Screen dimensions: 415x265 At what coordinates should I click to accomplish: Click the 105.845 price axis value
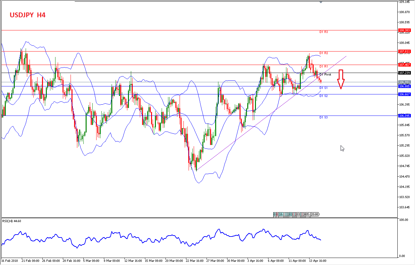[x=404, y=125]
